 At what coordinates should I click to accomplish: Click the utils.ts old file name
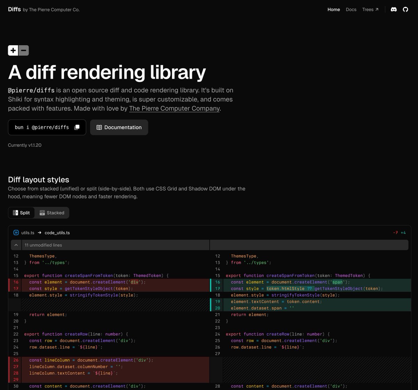pos(28,233)
